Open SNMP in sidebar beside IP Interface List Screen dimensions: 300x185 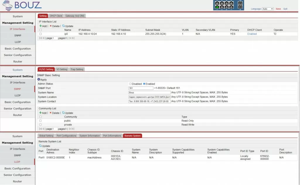18,35
